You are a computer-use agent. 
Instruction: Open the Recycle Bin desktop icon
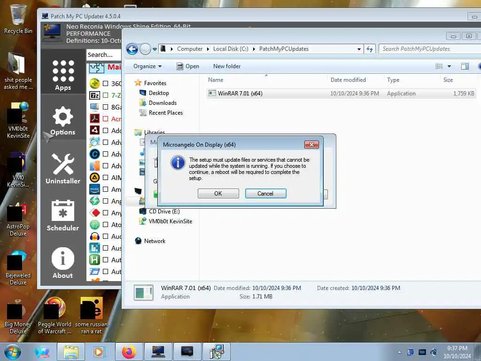point(18,19)
